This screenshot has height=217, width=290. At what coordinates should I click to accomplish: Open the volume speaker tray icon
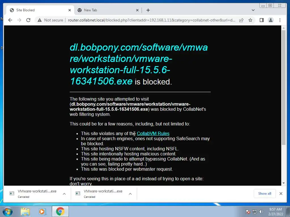261,212
